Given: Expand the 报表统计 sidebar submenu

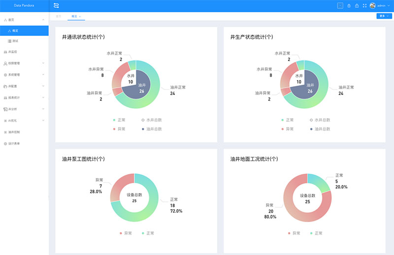Looking at the screenshot, I should (x=24, y=97).
